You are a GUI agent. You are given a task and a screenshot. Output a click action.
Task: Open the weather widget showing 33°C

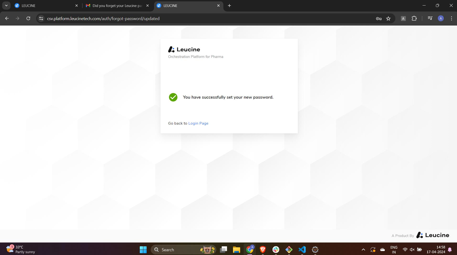pos(21,249)
